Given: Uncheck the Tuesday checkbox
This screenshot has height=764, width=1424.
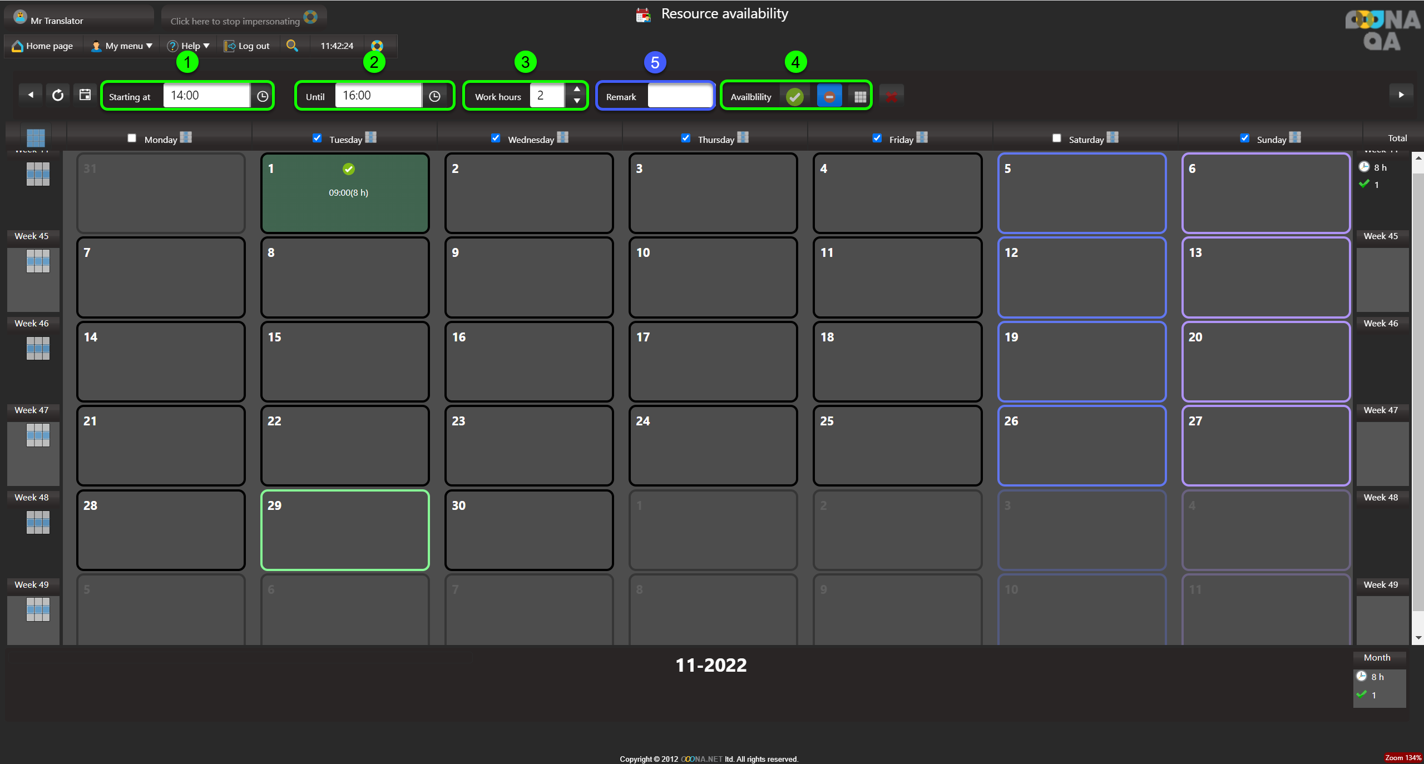Looking at the screenshot, I should pyautogui.click(x=317, y=138).
